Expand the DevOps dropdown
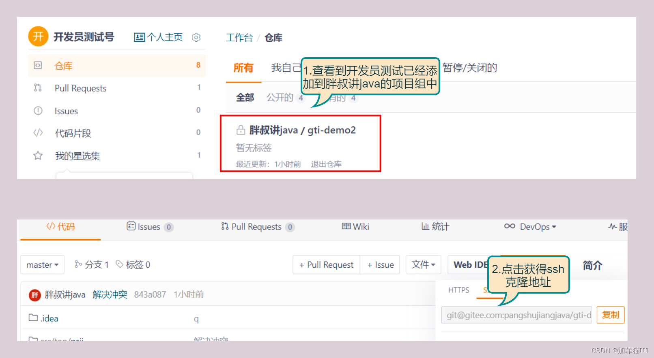This screenshot has height=358, width=654. tap(530, 227)
